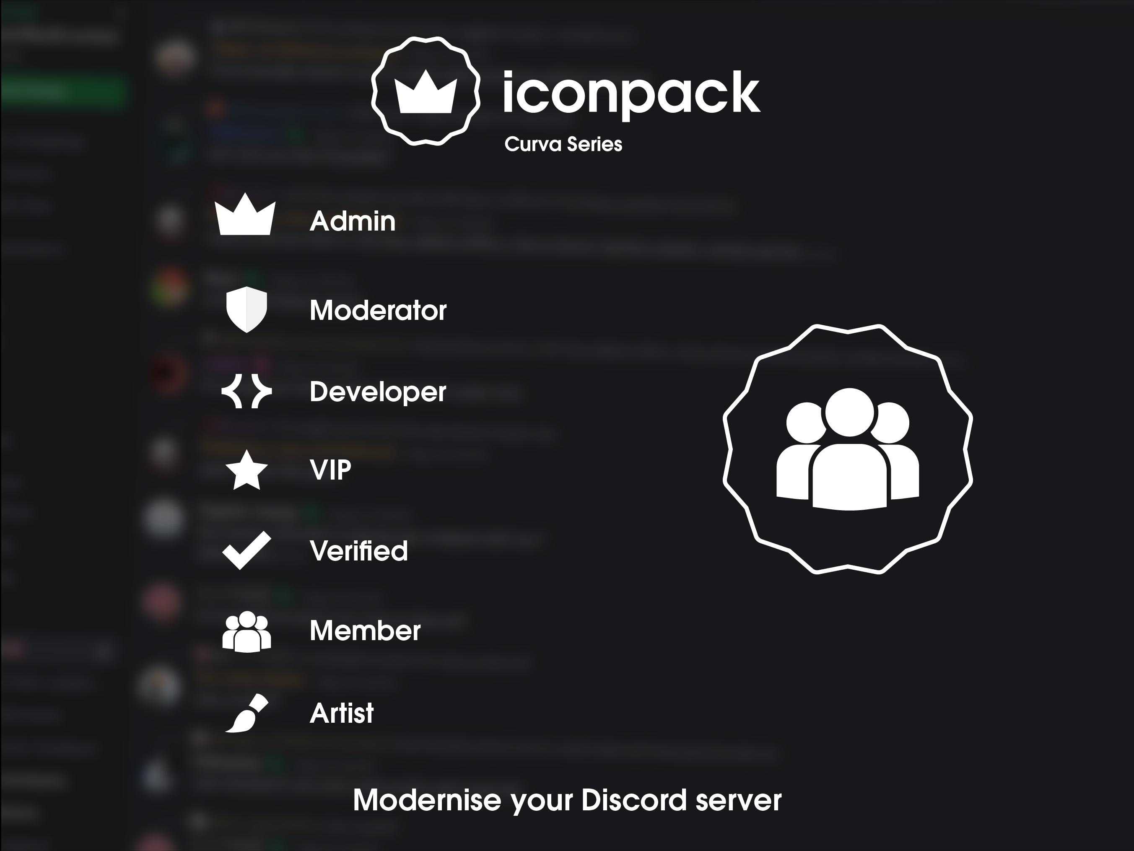Screen dimensions: 1134x851
Task: Click the Artist label
Action: click(x=342, y=713)
